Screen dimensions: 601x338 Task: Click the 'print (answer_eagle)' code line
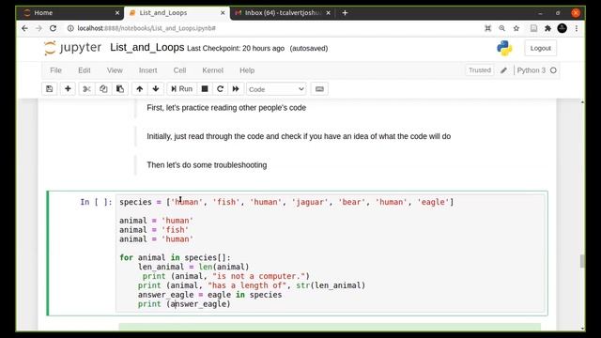[x=184, y=304]
